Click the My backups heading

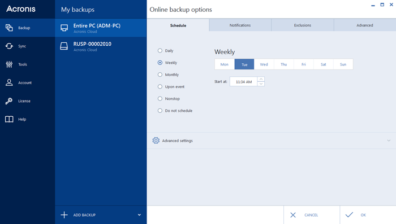[78, 10]
